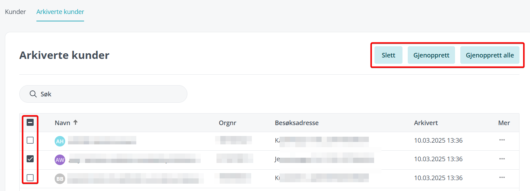Select the Arkiverte kunder tab
Screen dimensions: 530x191
pyautogui.click(x=60, y=12)
